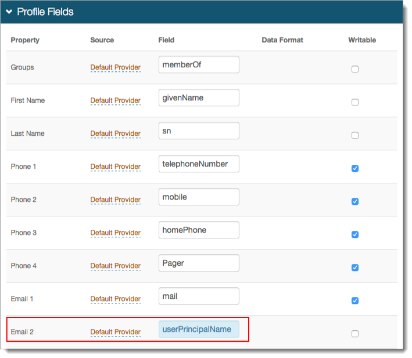Click Default Provider source for First Name
This screenshot has width=412, height=358.
click(x=115, y=100)
